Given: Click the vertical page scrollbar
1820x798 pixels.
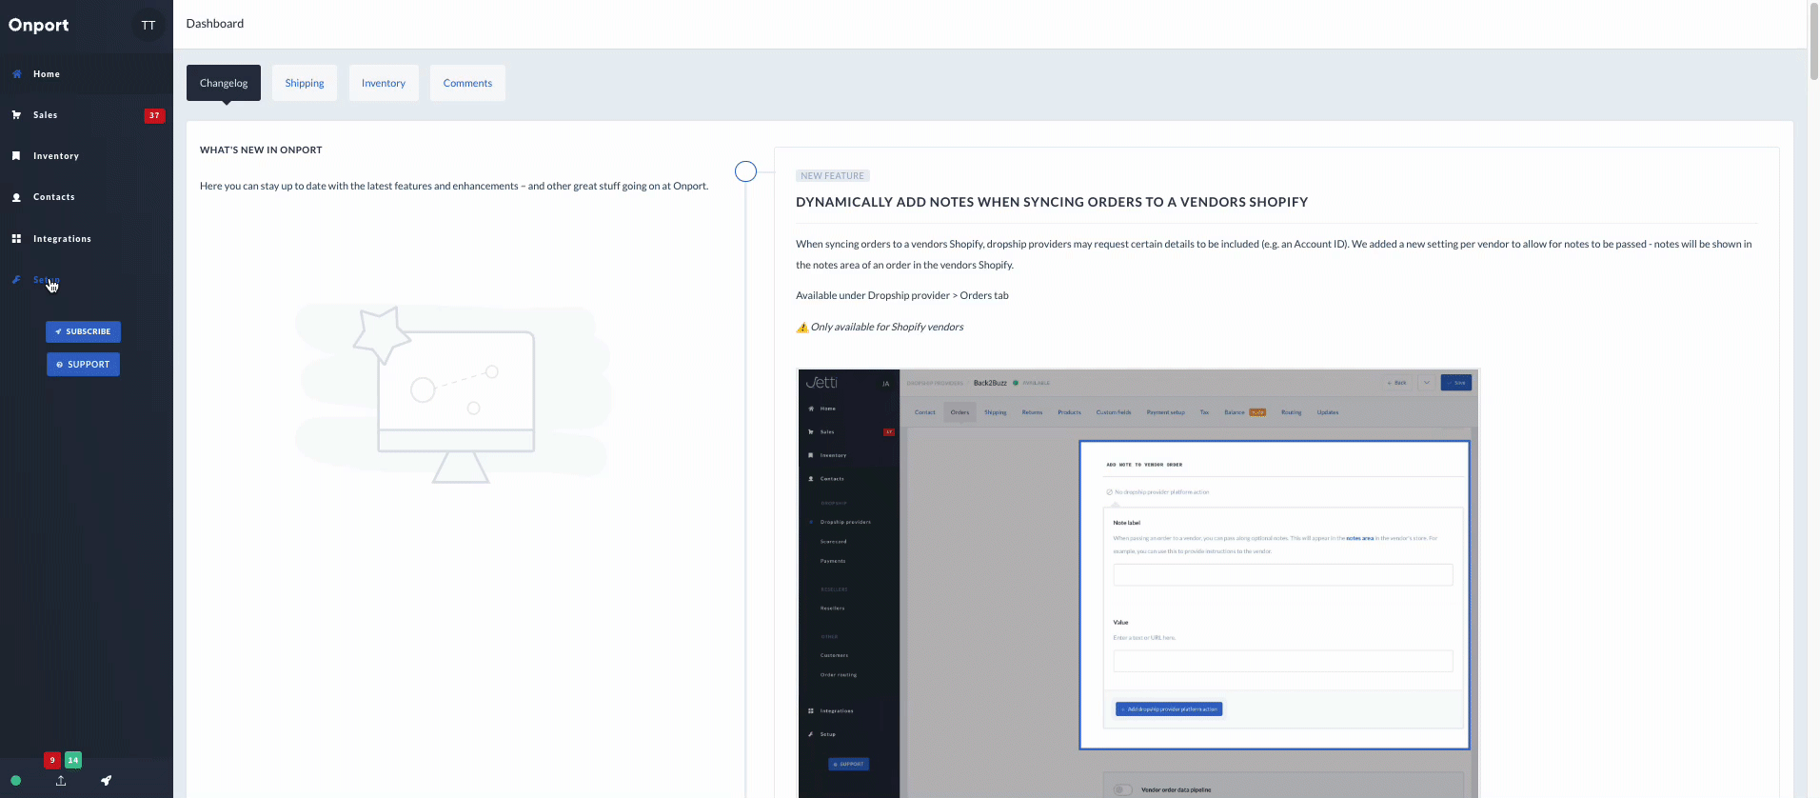Looking at the screenshot, I should coord(1813,41).
